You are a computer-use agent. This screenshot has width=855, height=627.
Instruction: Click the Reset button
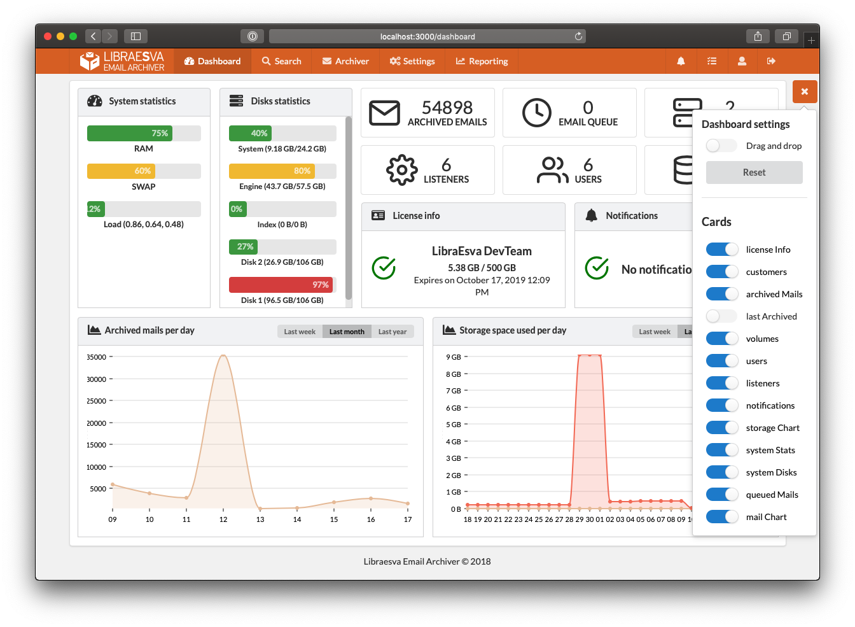tap(754, 173)
